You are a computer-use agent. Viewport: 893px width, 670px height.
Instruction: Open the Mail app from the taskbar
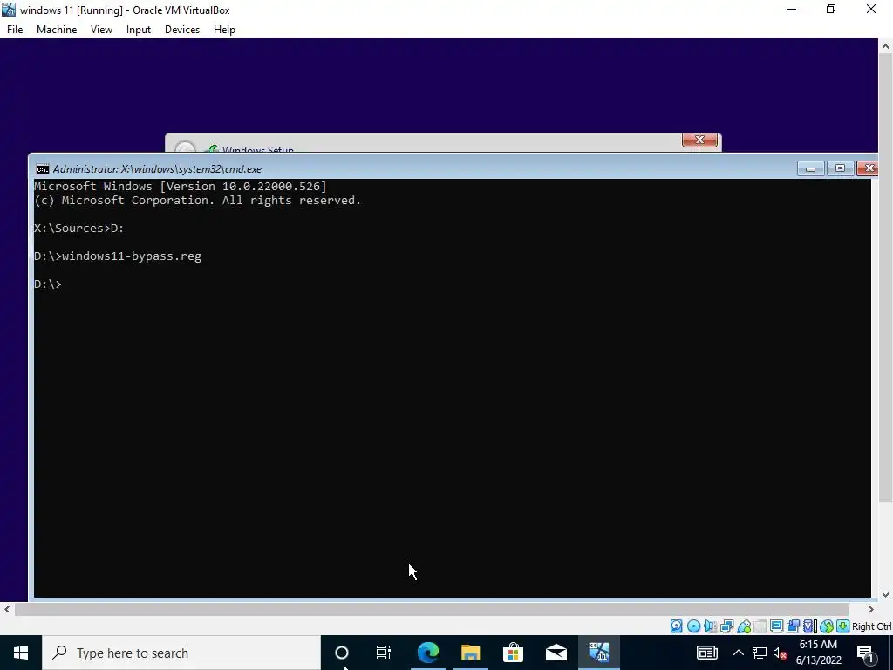click(556, 653)
